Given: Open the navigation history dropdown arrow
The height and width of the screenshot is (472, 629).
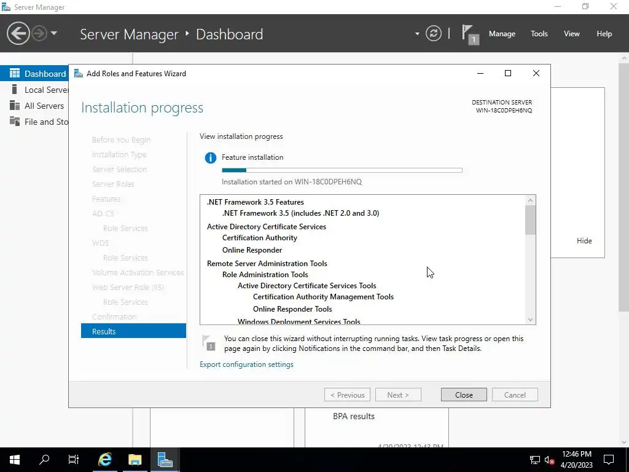Looking at the screenshot, I should [54, 33].
